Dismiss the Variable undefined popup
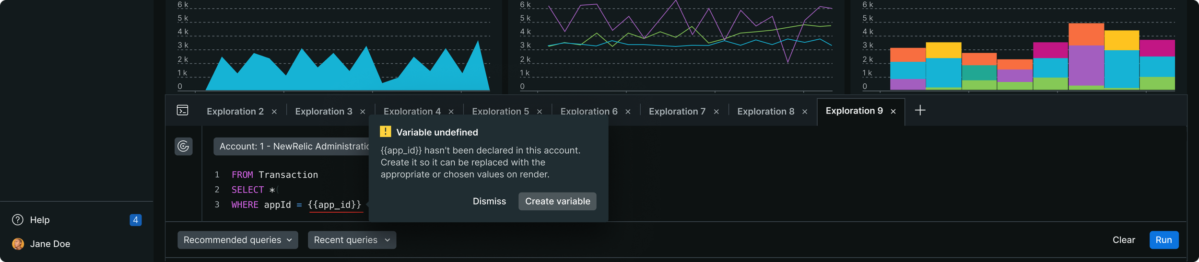Image resolution: width=1199 pixels, height=262 pixels. pyautogui.click(x=489, y=202)
